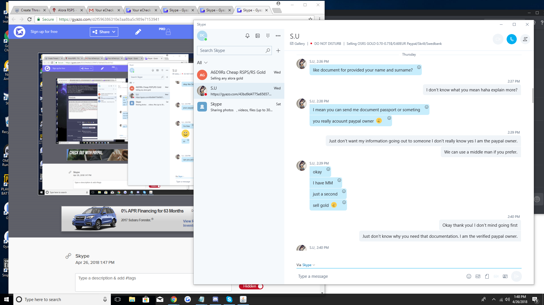
Task: Open the Skype dial pad
Action: (268, 36)
